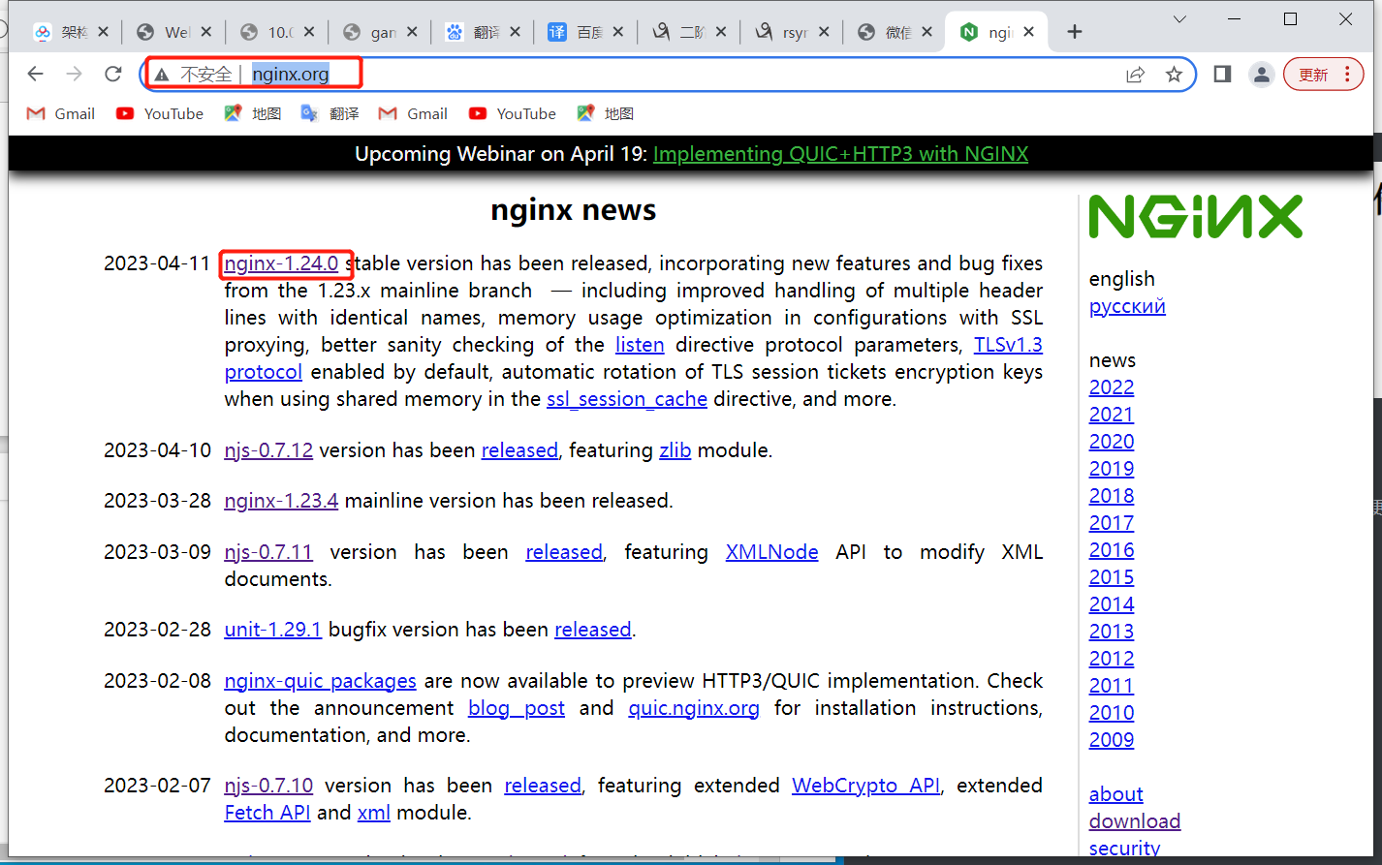1382x865 pixels.
Task: Expand the tab search chevron
Action: click(x=1179, y=19)
